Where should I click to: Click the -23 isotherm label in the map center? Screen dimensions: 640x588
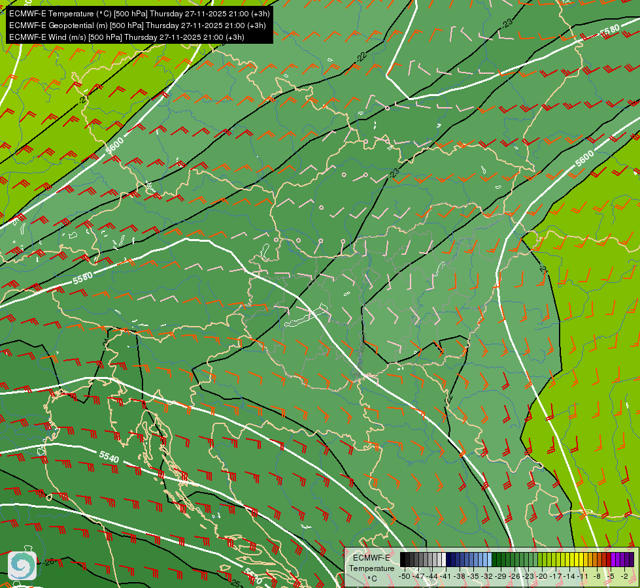pos(394,173)
